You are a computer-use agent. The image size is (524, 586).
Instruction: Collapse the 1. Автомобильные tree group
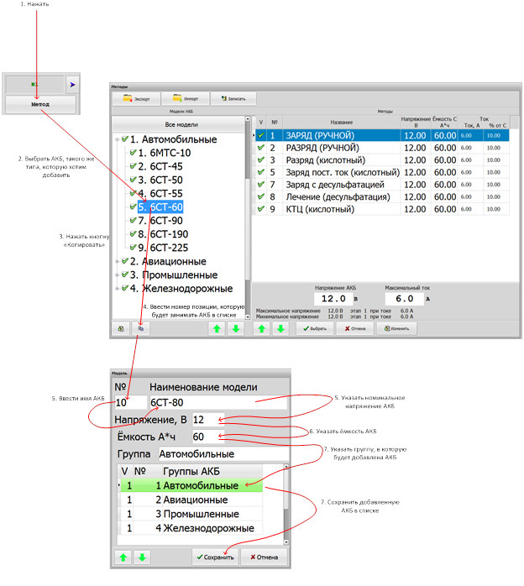pyautogui.click(x=115, y=139)
